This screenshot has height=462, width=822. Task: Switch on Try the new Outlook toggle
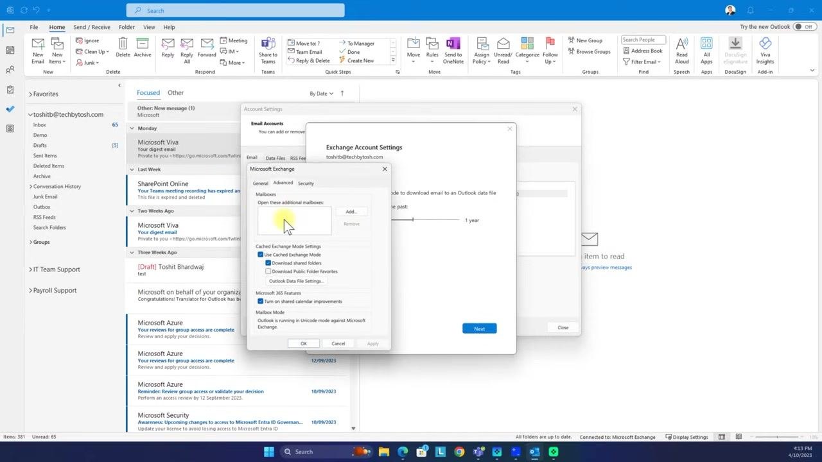tap(803, 27)
